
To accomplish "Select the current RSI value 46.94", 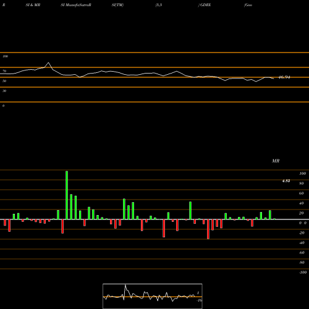I will (284, 77).
